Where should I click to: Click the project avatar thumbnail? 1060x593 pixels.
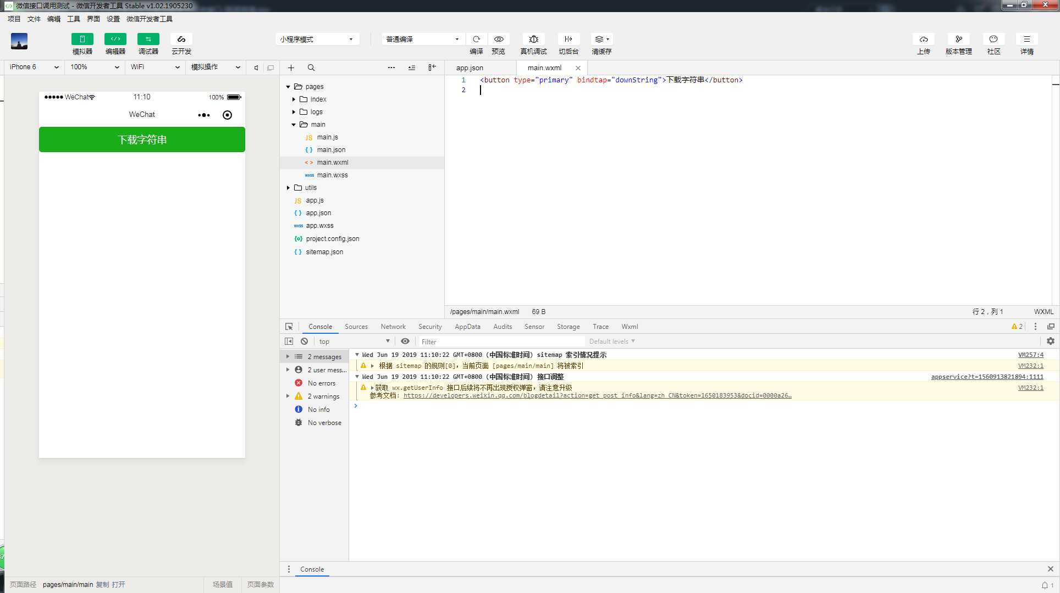coord(19,41)
